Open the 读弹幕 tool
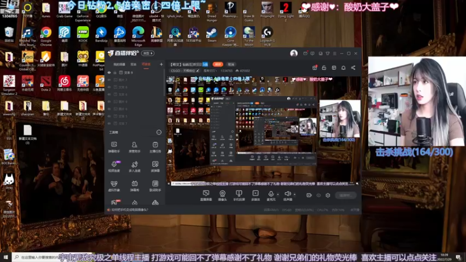Viewport: 466px width, 262px height. 155,167
